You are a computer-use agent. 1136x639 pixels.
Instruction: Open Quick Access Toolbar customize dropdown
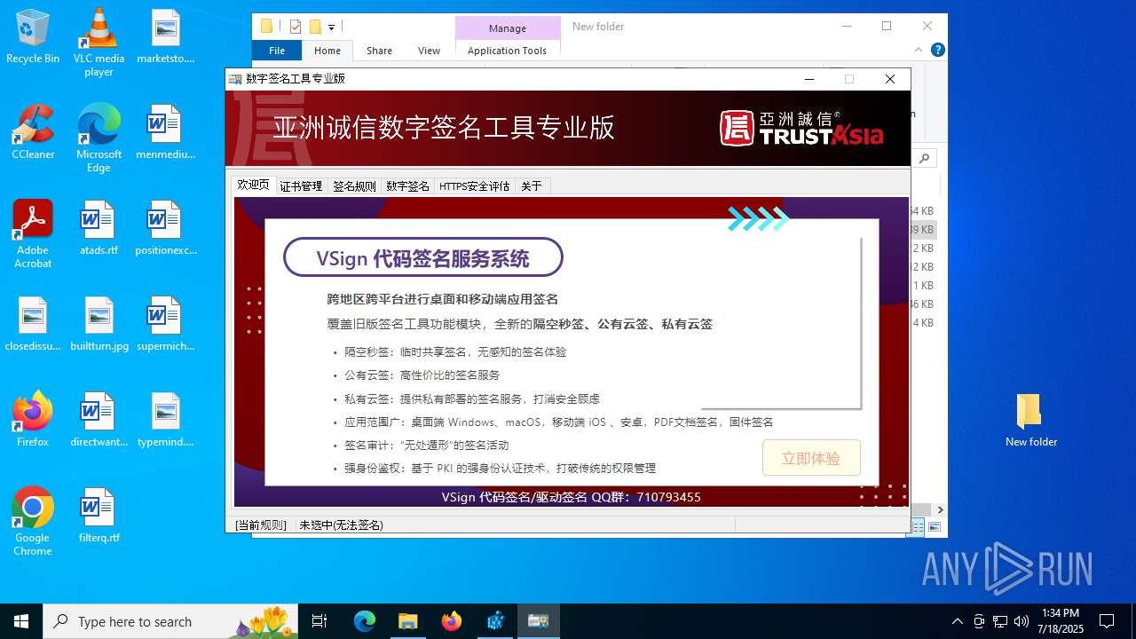[331, 27]
